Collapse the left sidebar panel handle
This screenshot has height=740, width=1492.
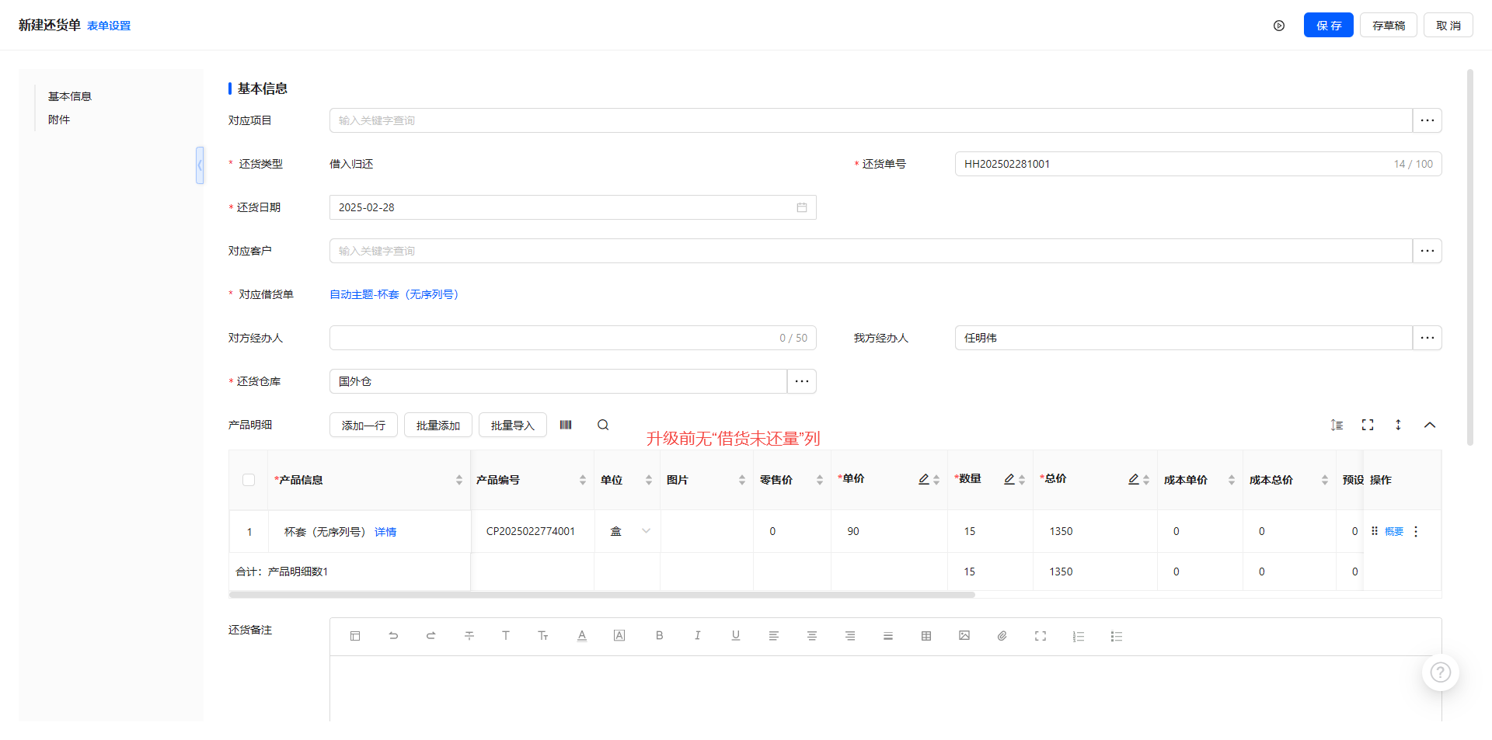(x=200, y=165)
